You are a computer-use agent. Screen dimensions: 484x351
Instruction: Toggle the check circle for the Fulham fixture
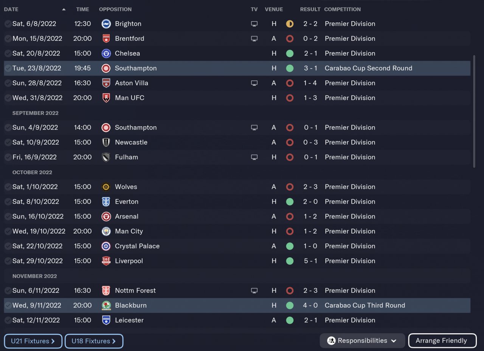[8, 157]
